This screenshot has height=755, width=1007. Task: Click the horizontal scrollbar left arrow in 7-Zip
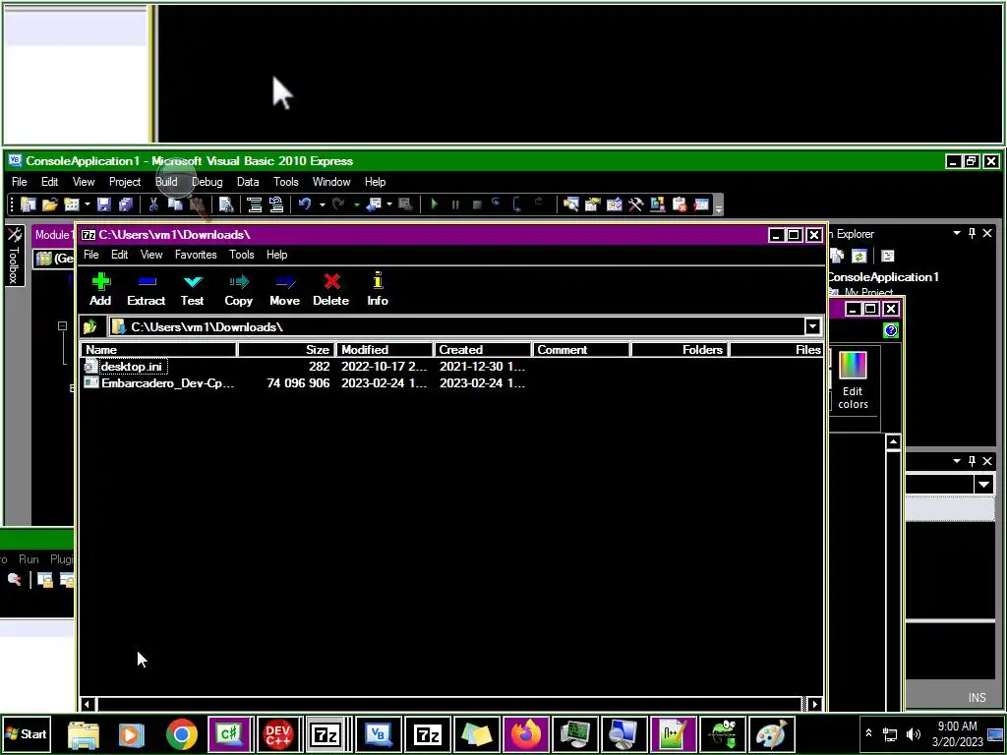(x=87, y=704)
